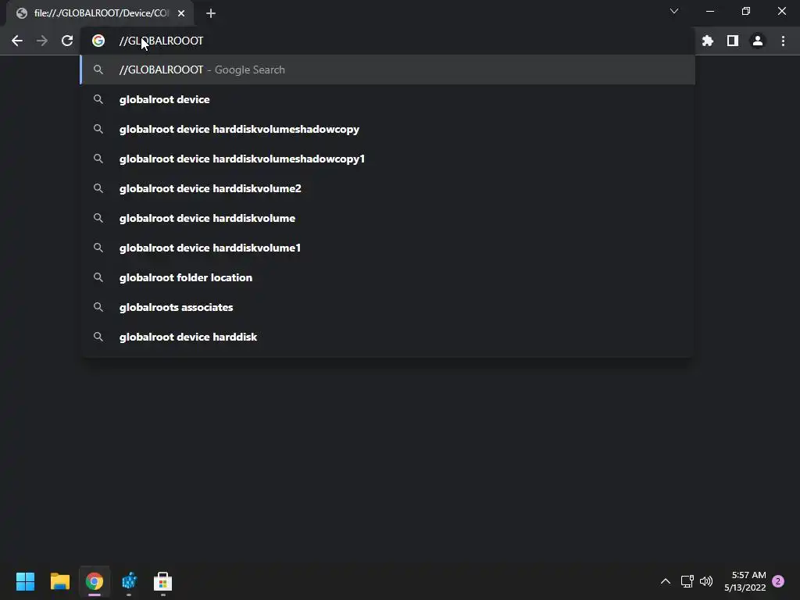Select 'globalroot device harddiskvolume' suggestion
This screenshot has height=600, width=800.
pos(387,218)
